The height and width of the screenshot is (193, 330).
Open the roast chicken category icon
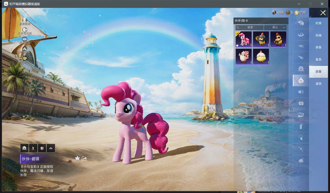301,160
